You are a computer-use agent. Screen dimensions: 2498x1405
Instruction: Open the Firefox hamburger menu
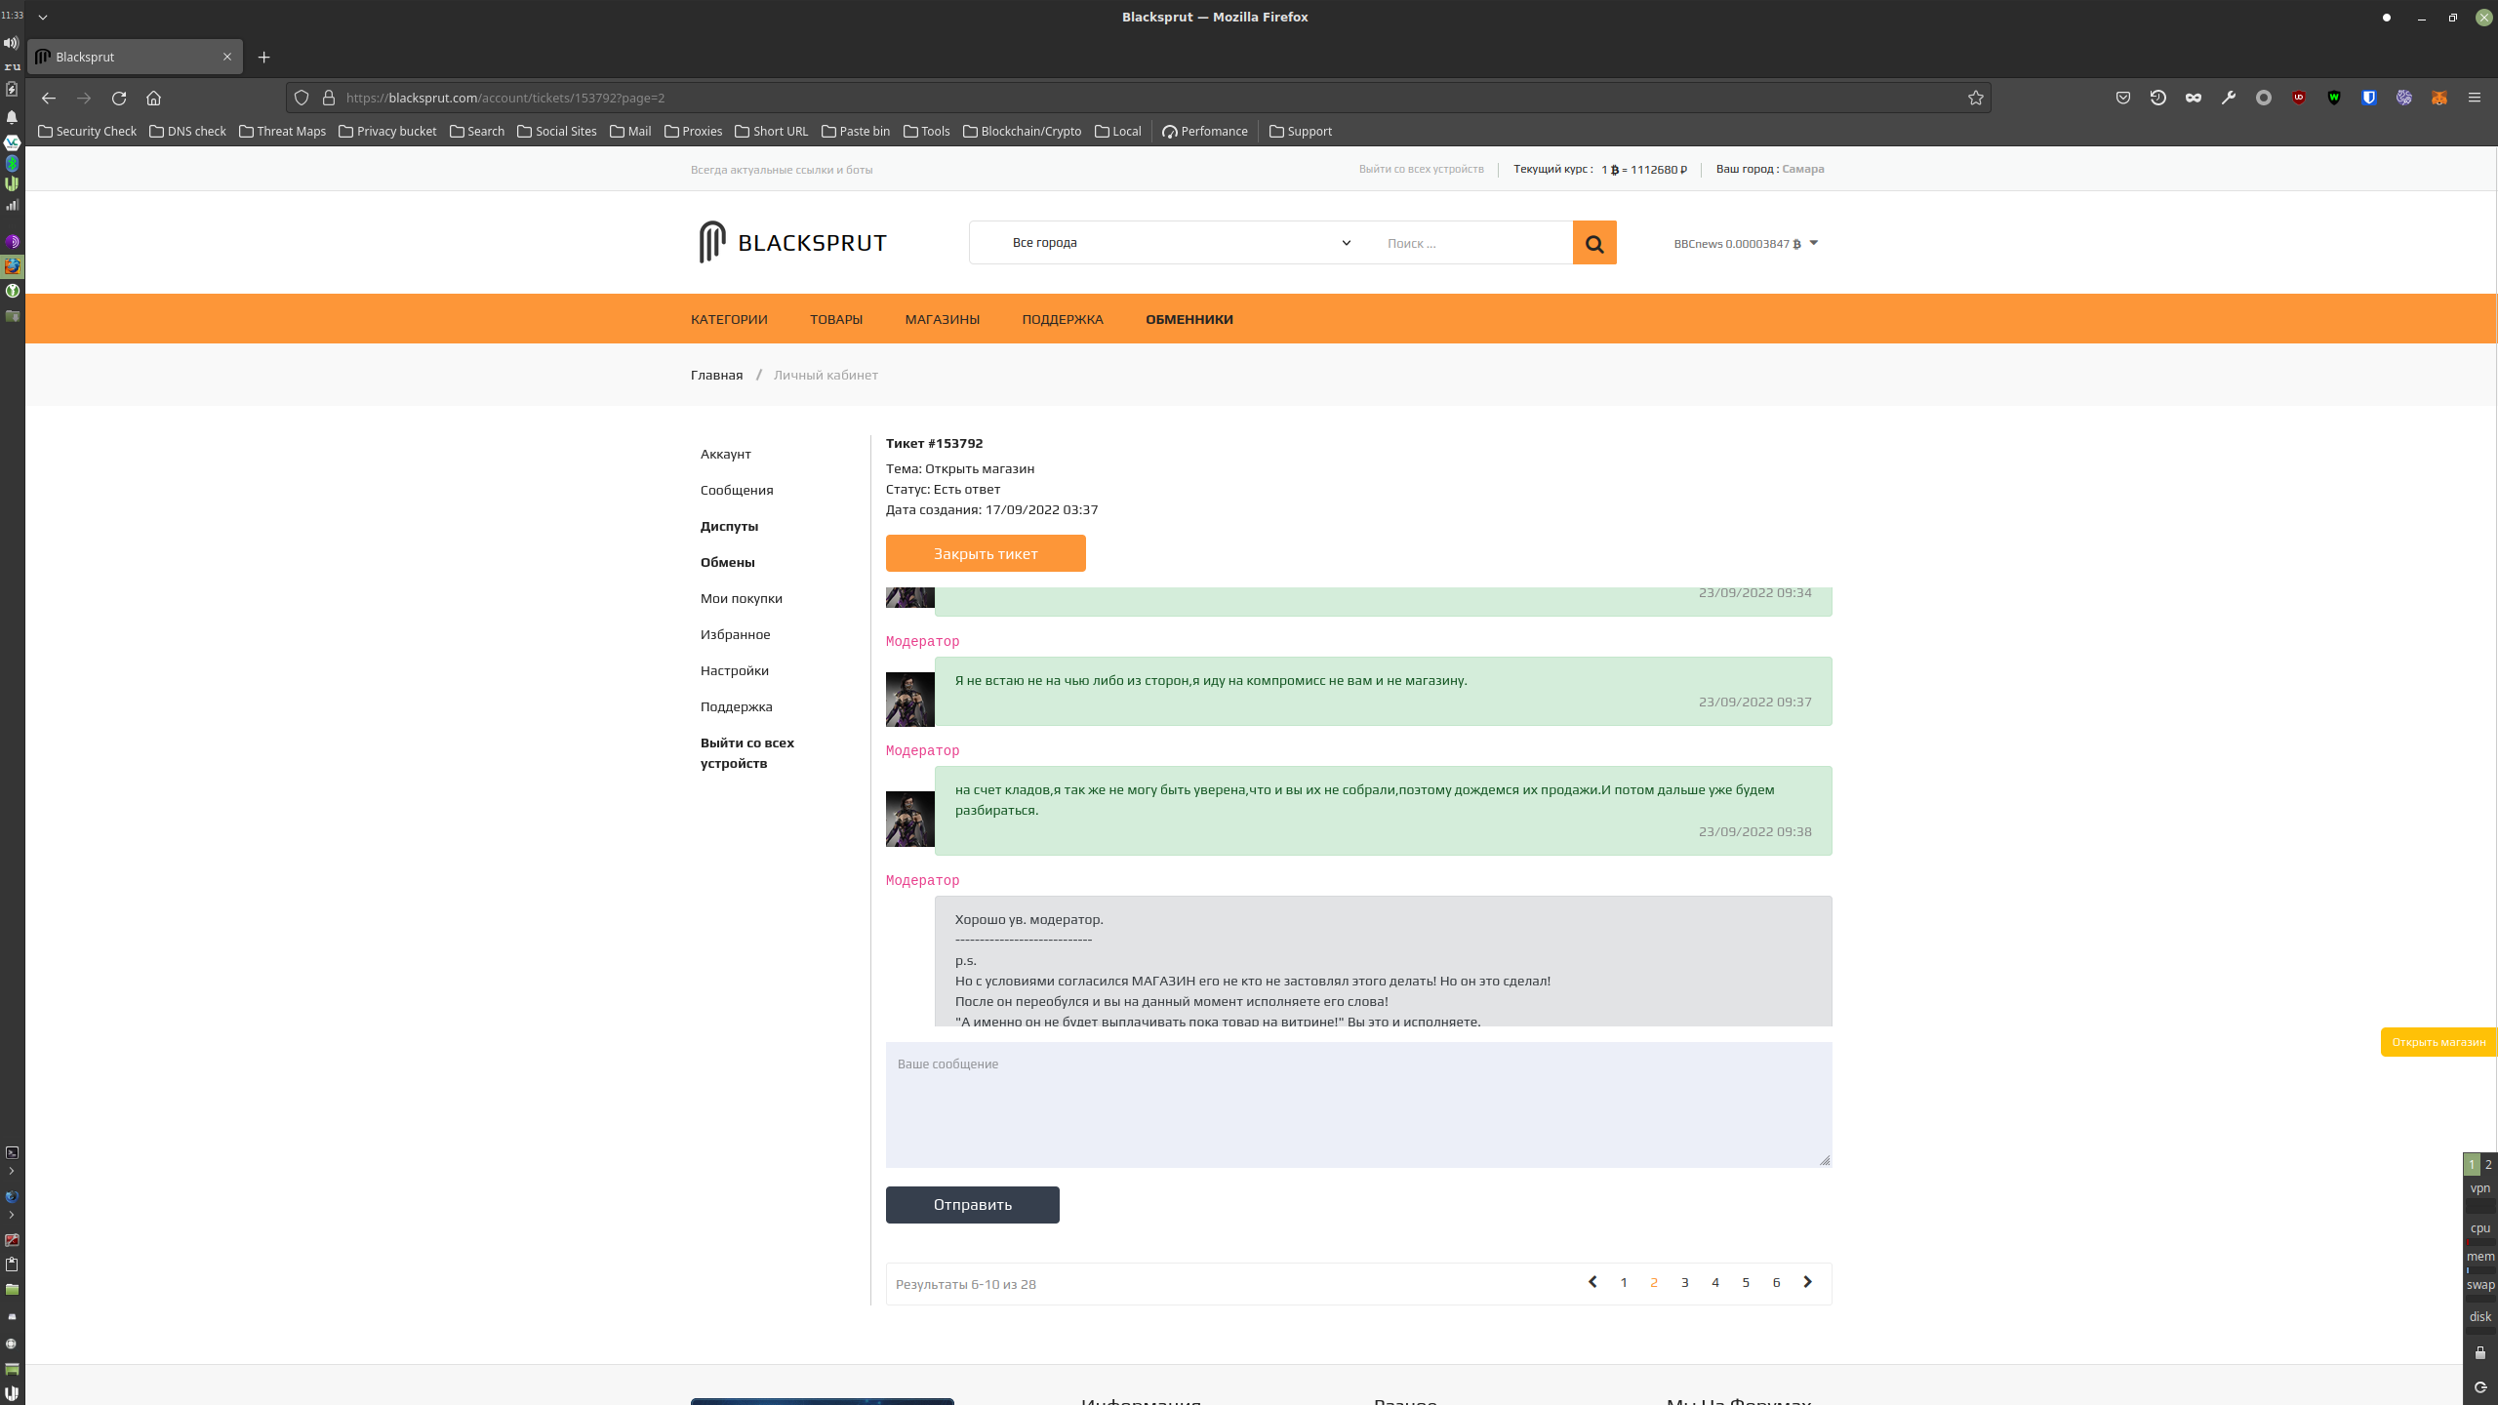(x=2474, y=98)
